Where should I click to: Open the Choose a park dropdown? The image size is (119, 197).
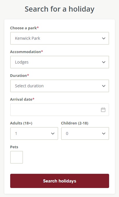[59, 38]
